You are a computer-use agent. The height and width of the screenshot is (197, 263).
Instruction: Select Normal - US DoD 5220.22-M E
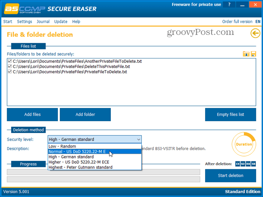(x=95, y=152)
